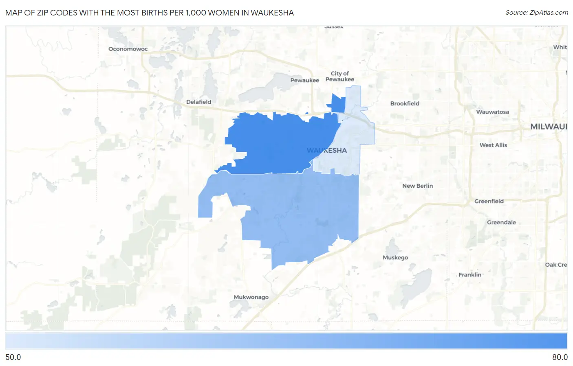Click the Greendale map label

(x=501, y=222)
